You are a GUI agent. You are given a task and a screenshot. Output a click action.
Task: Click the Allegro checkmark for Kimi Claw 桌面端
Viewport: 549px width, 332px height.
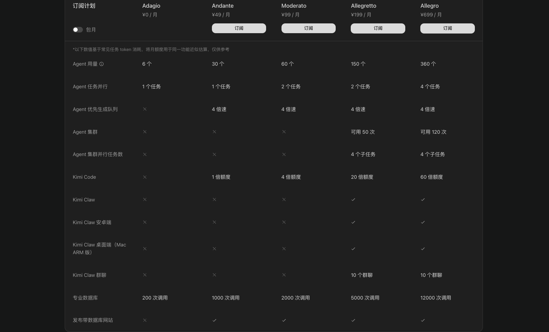coord(423,249)
